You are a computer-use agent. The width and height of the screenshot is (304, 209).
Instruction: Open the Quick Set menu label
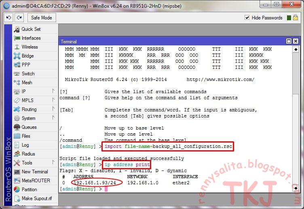31,29
